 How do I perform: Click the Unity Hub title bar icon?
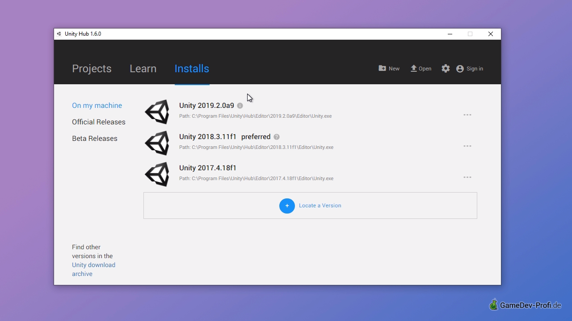59,34
